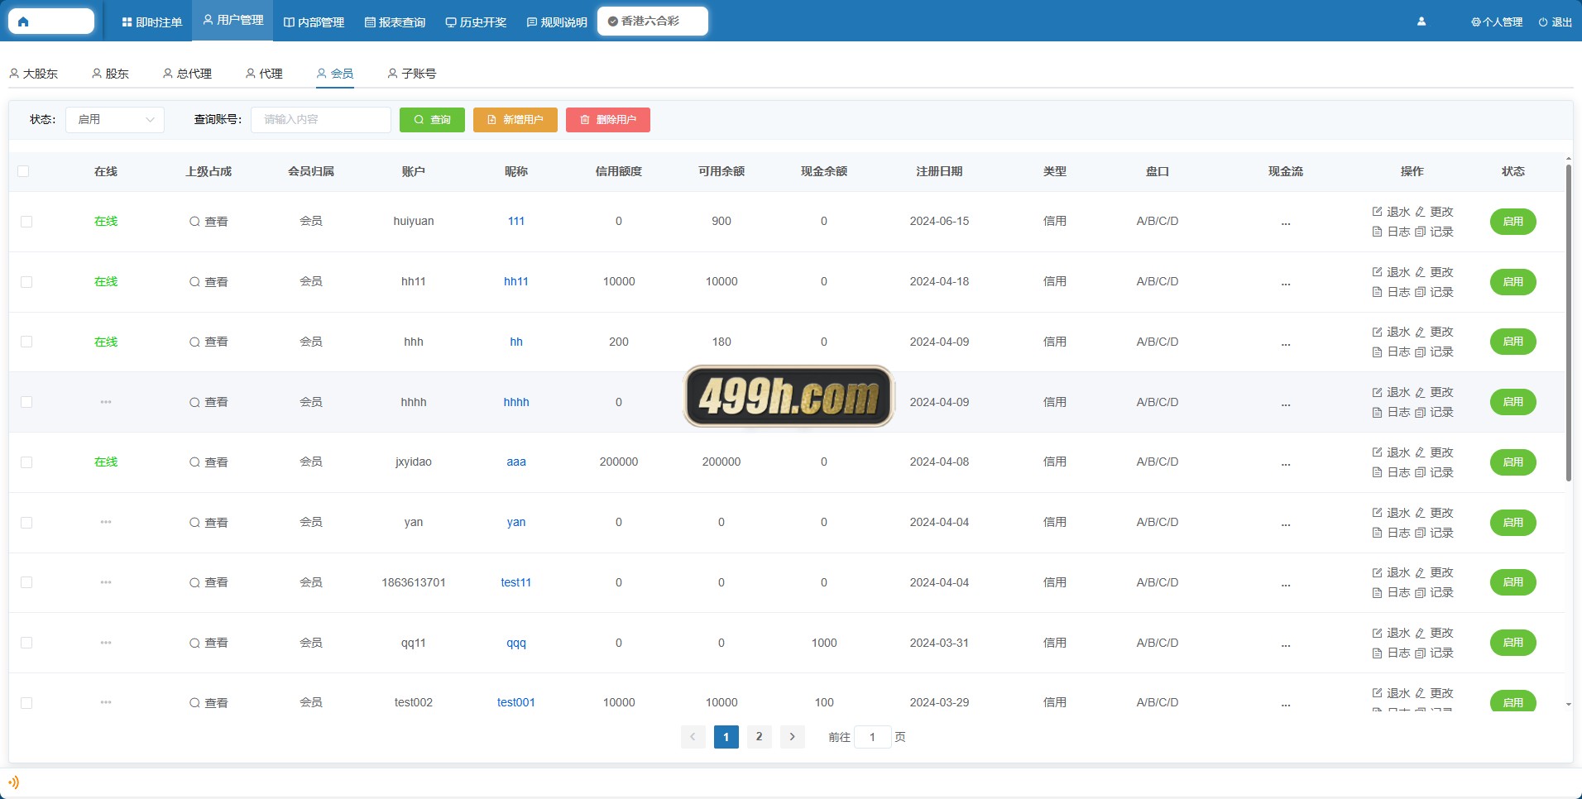Open the 香港六合彩 lottery selector
The image size is (1582, 799).
(x=652, y=22)
